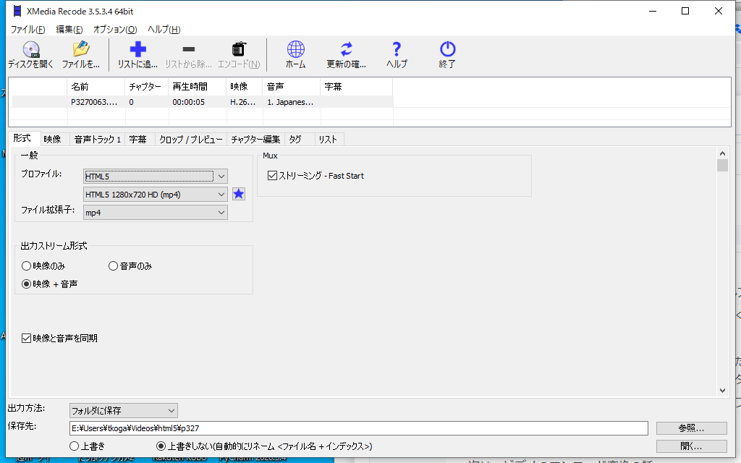The width and height of the screenshot is (741, 463).
Task: Click 再生時間 column header
Action: 197,87
